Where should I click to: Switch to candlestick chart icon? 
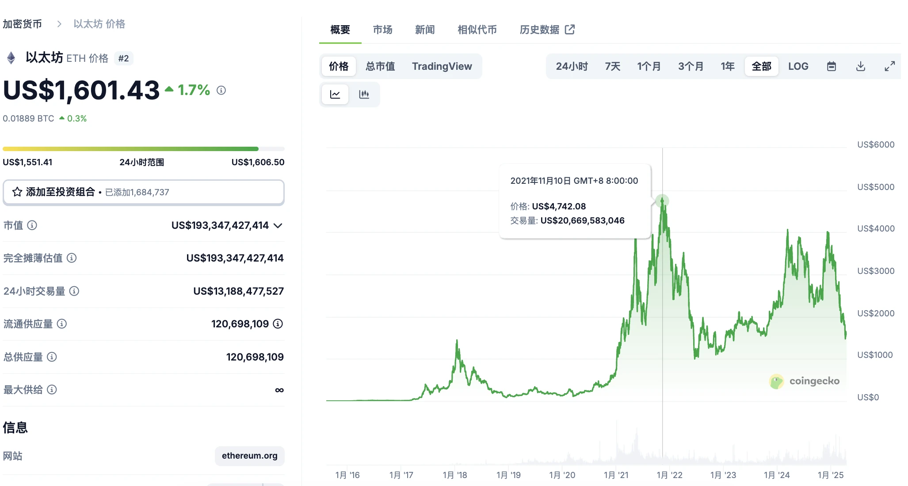click(364, 94)
